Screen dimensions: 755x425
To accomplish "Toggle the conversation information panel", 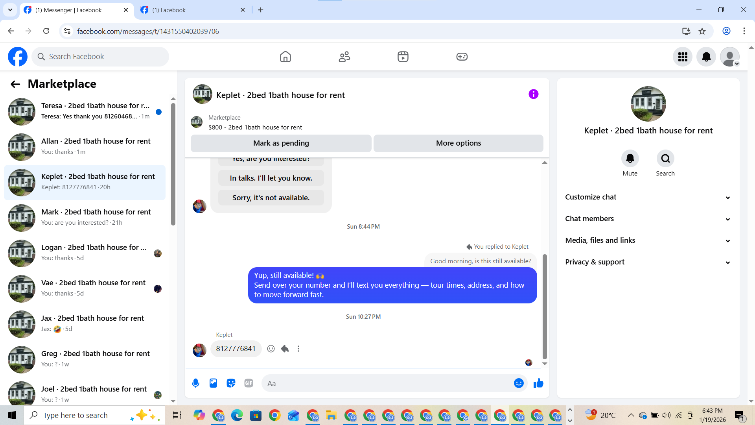I will [533, 94].
